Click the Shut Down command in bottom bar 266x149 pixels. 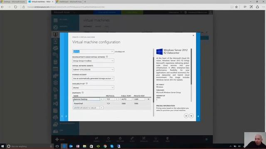120,139
